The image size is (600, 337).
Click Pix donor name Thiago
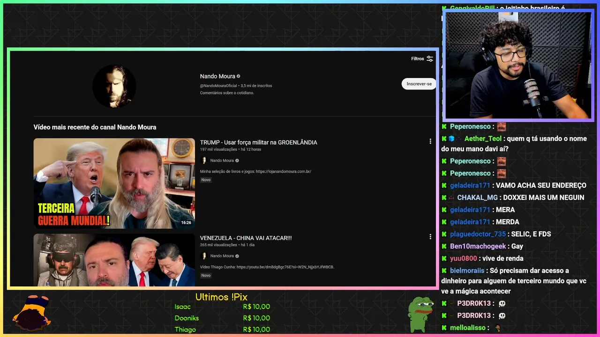[185, 330]
